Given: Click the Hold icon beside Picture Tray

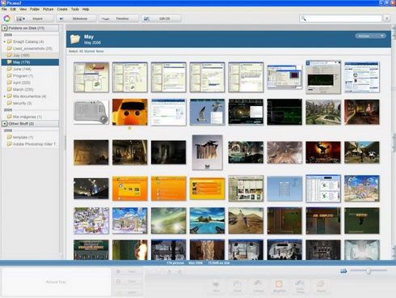Looking at the screenshot, I should [118, 271].
